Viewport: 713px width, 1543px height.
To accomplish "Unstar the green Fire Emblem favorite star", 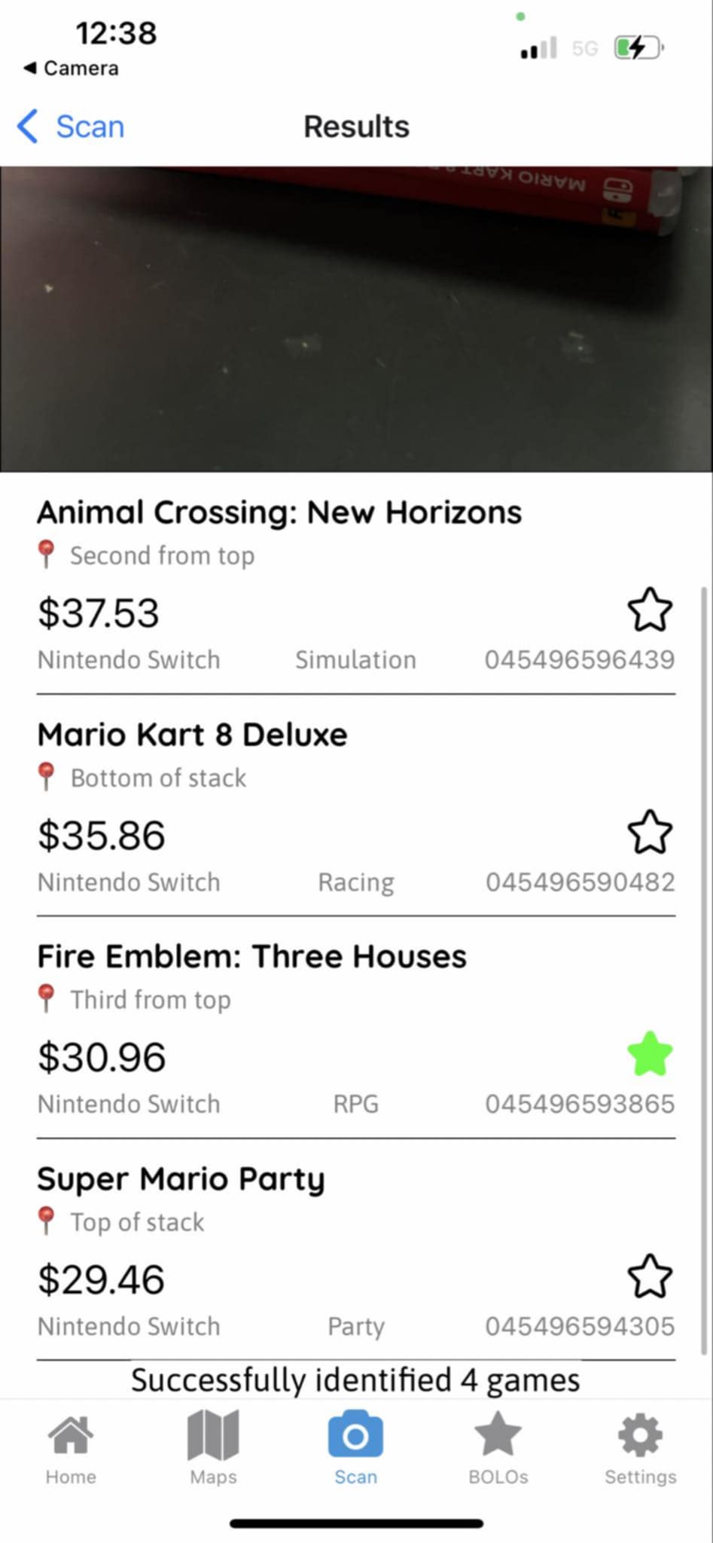I will click(650, 1054).
